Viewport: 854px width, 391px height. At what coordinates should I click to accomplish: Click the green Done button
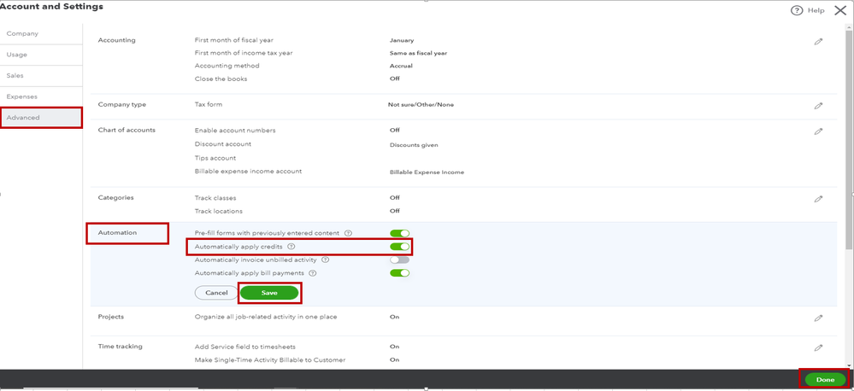(825, 380)
